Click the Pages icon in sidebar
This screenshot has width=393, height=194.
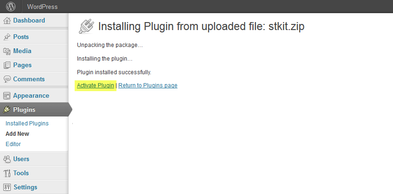[x=7, y=65]
